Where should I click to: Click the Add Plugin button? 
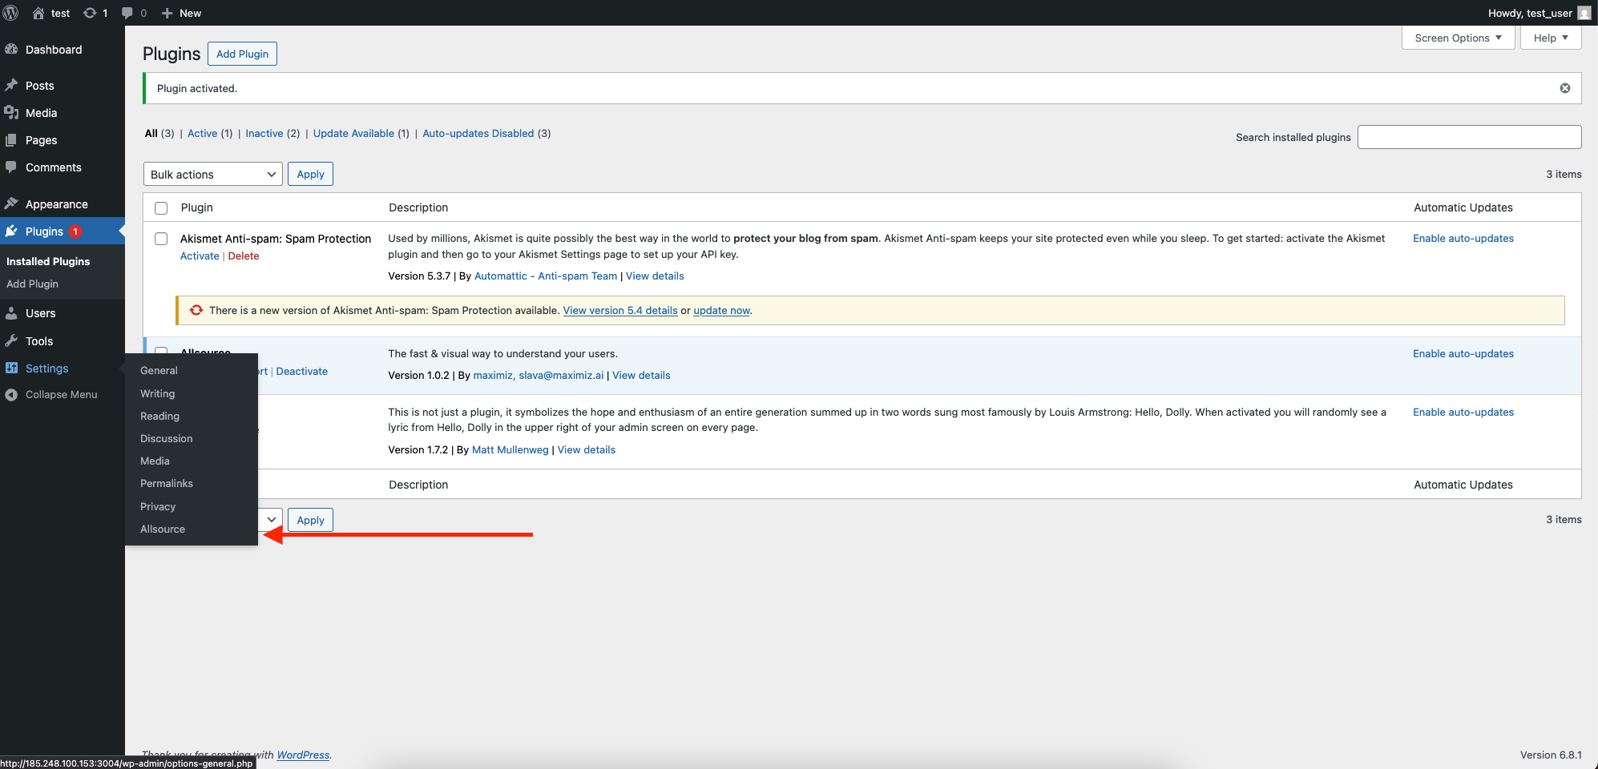[242, 54]
